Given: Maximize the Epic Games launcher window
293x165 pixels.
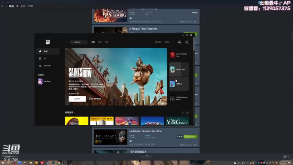Looking at the screenshot, I should coord(187,35).
